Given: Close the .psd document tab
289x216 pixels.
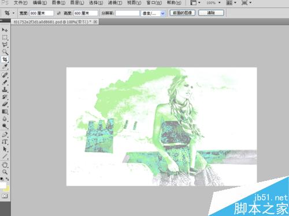Looking at the screenshot, I should [x=95, y=22].
